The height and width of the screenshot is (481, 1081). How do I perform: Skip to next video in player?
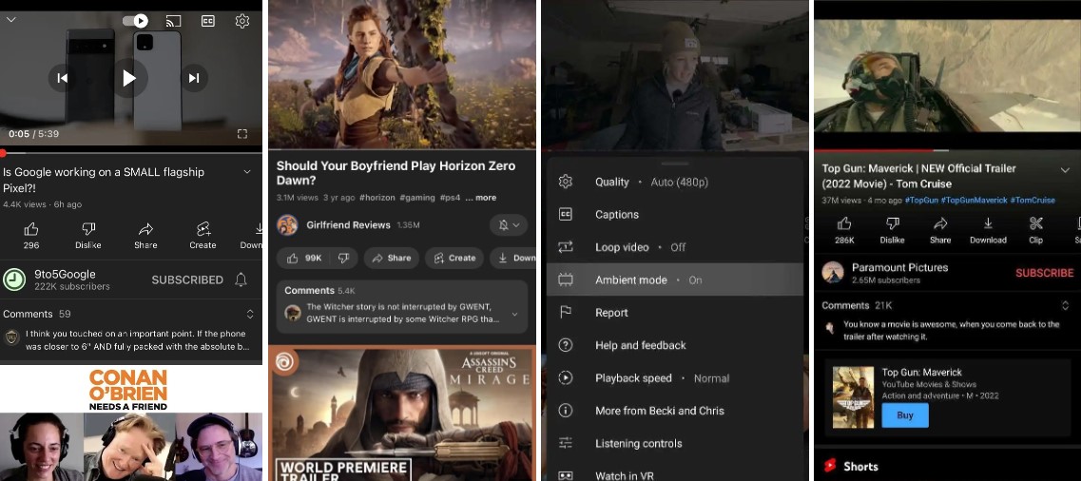click(194, 78)
